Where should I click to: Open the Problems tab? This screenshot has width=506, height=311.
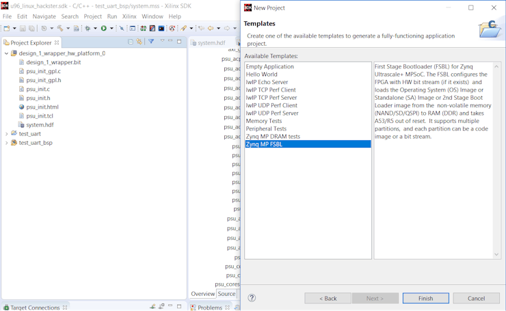coord(210,308)
